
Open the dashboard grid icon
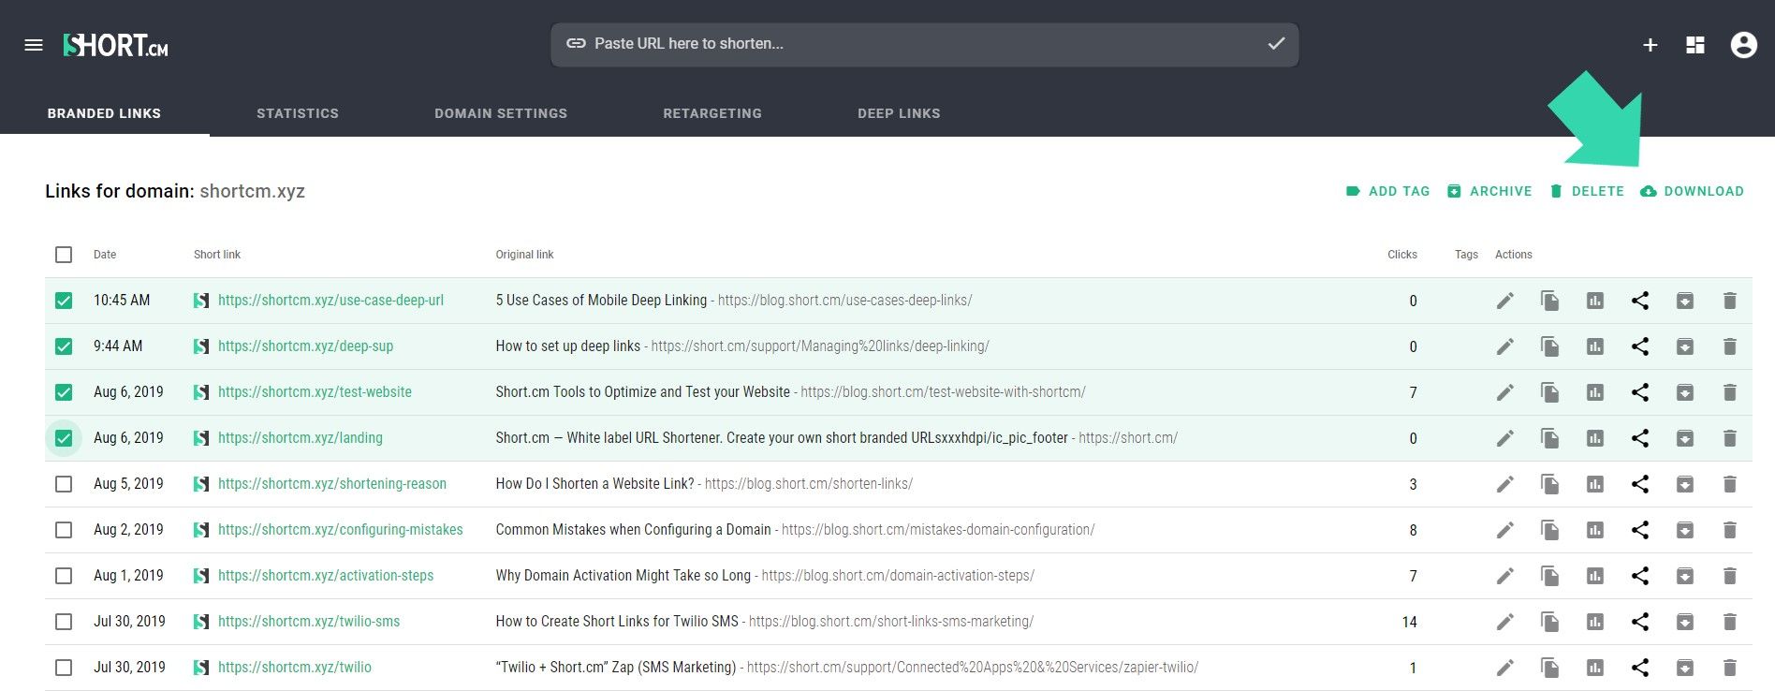[x=1695, y=45]
